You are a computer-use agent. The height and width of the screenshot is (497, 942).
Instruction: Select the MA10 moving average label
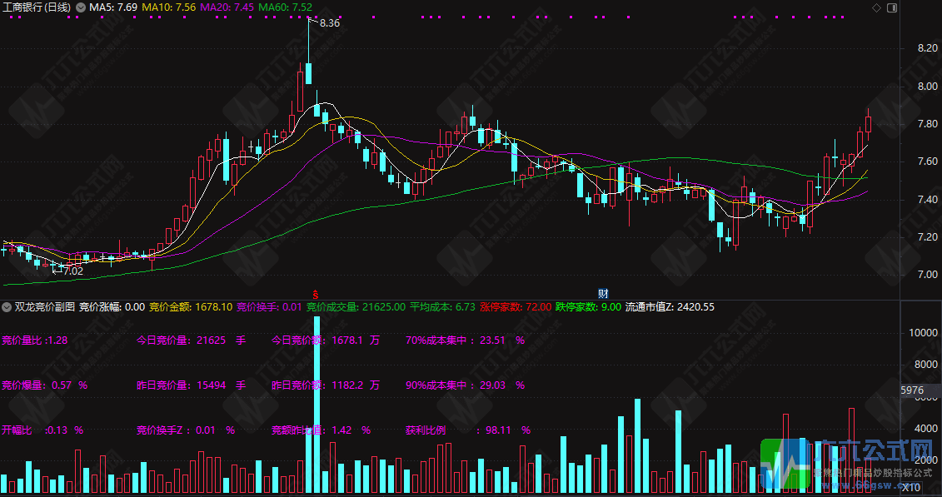[x=169, y=7]
